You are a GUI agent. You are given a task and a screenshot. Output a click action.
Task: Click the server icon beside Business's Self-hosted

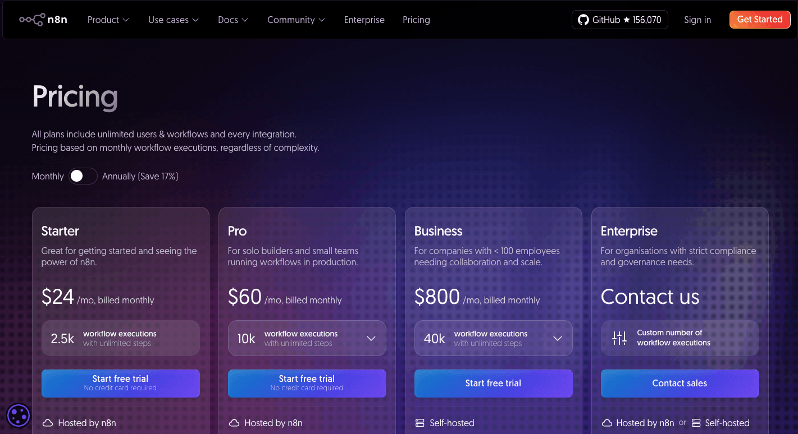tap(419, 423)
